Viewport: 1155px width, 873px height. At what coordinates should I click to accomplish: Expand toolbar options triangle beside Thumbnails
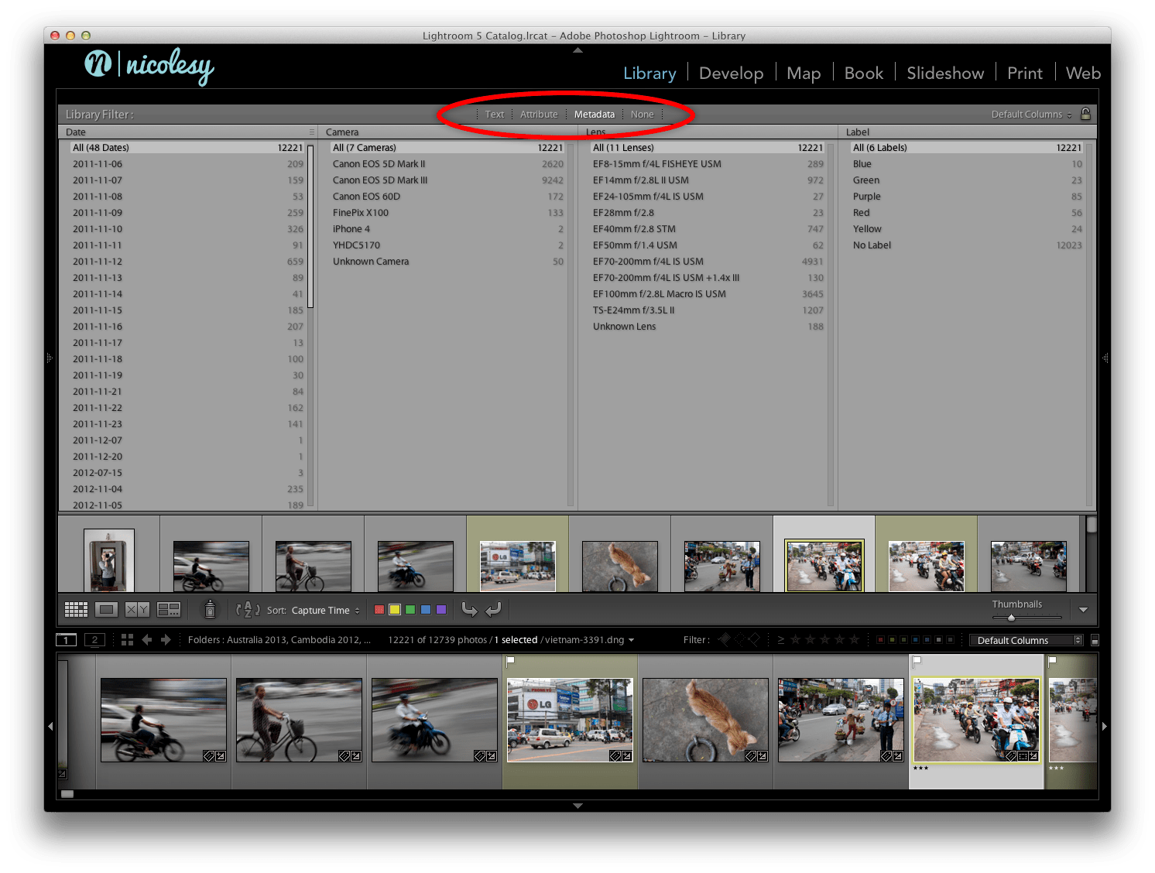[x=1083, y=610]
